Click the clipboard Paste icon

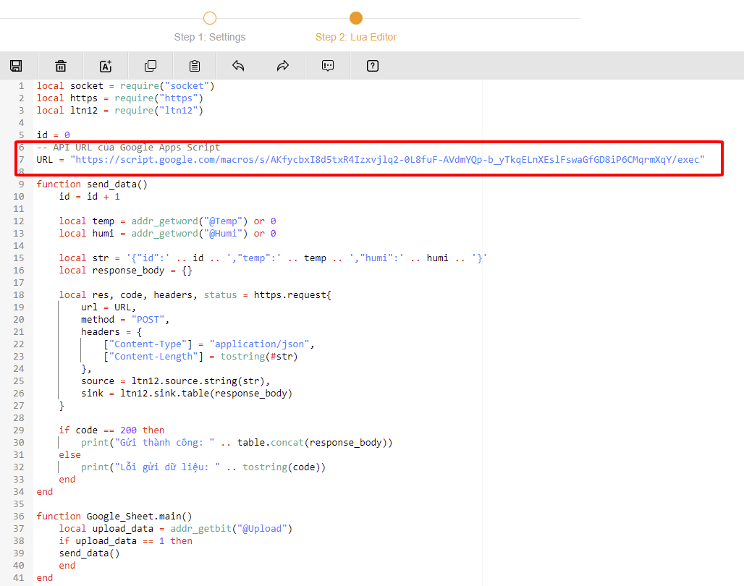[195, 66]
